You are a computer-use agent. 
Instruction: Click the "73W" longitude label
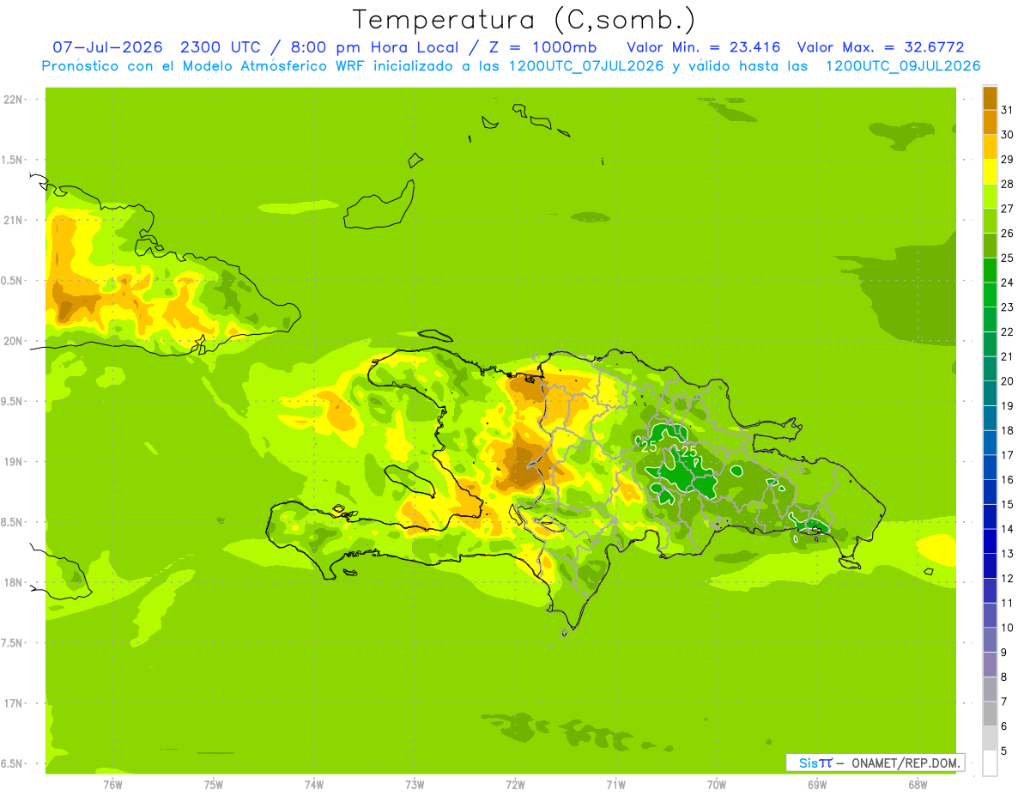click(x=415, y=784)
